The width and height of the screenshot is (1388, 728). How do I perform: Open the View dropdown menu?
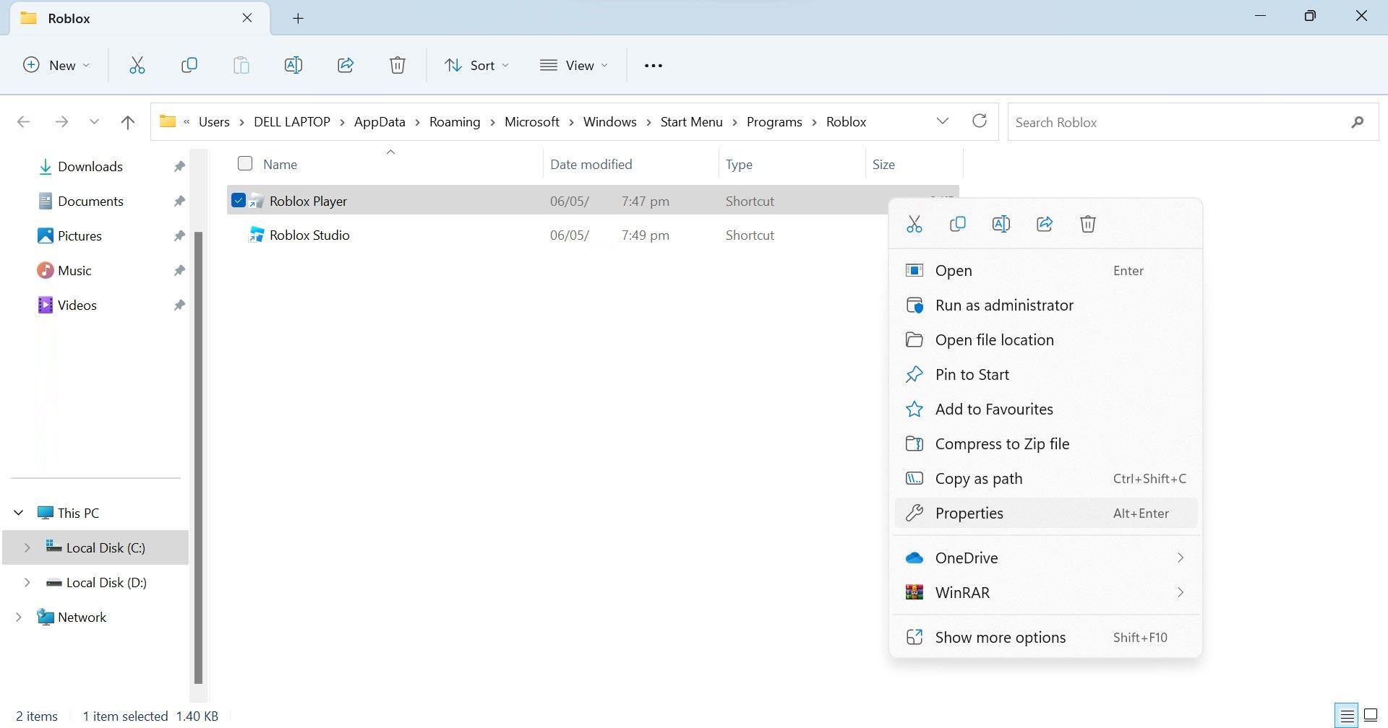coord(574,65)
